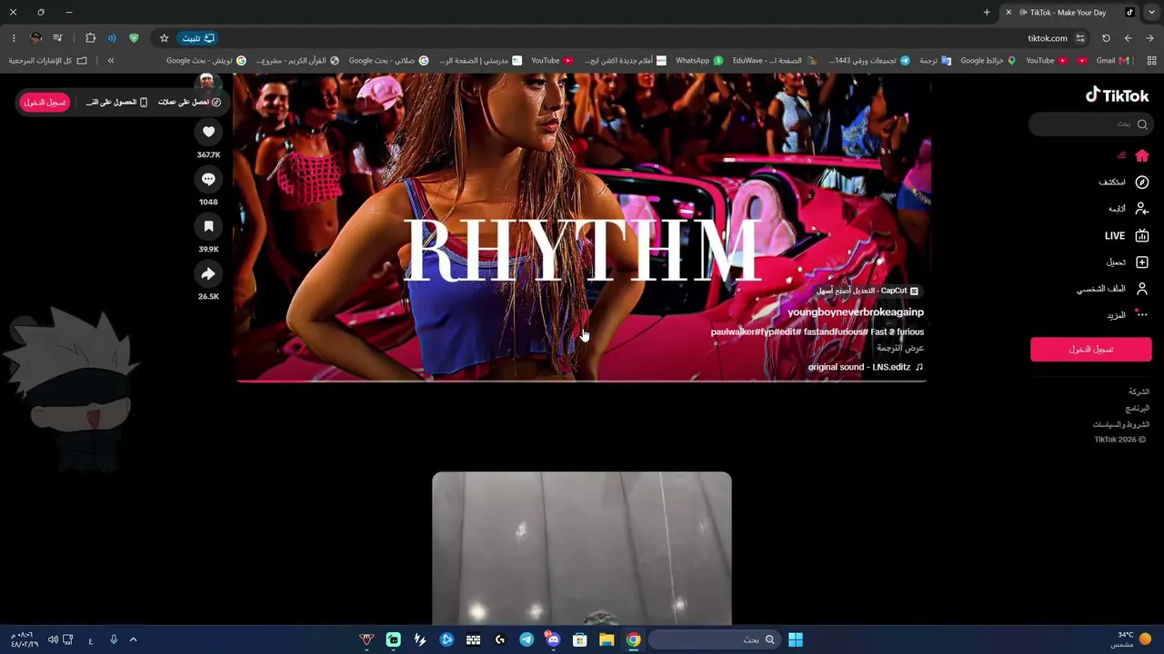Open the Explore (استكشف) compass item
Screen dimensions: 1164x654
pyautogui.click(x=1124, y=183)
